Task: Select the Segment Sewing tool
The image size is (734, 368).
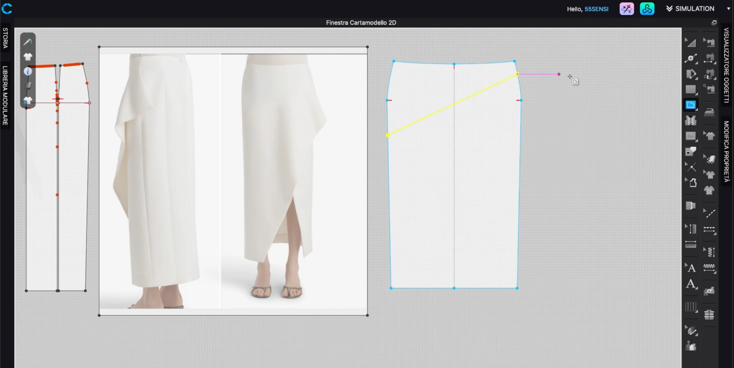Action: pos(710,58)
